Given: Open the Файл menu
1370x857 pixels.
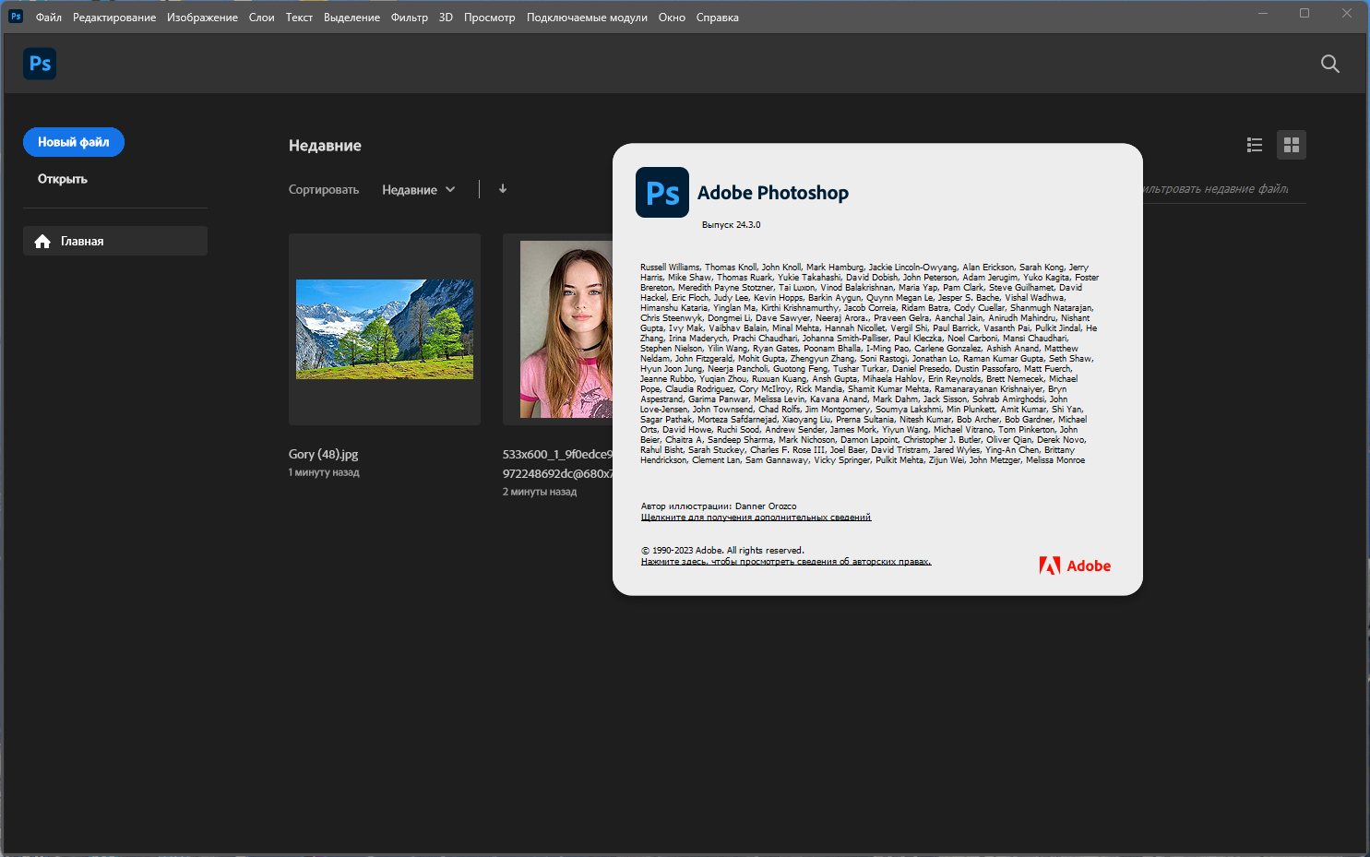Looking at the screenshot, I should click(x=49, y=18).
